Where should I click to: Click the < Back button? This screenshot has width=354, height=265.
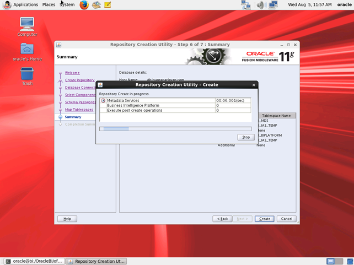(222, 219)
